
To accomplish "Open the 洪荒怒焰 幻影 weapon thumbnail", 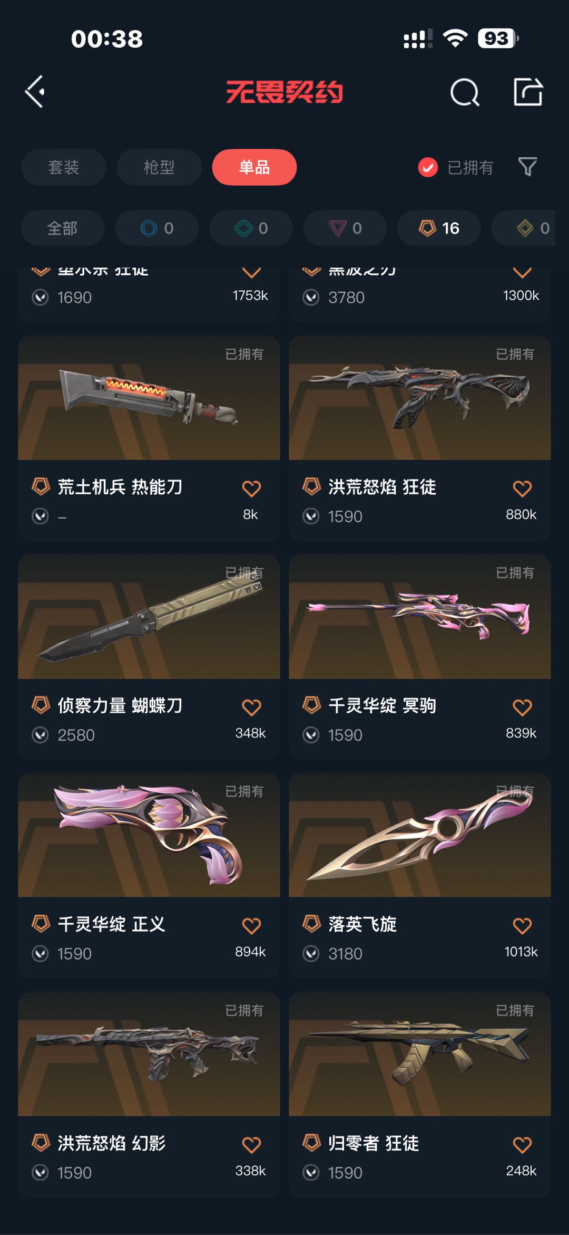I will [x=149, y=1054].
